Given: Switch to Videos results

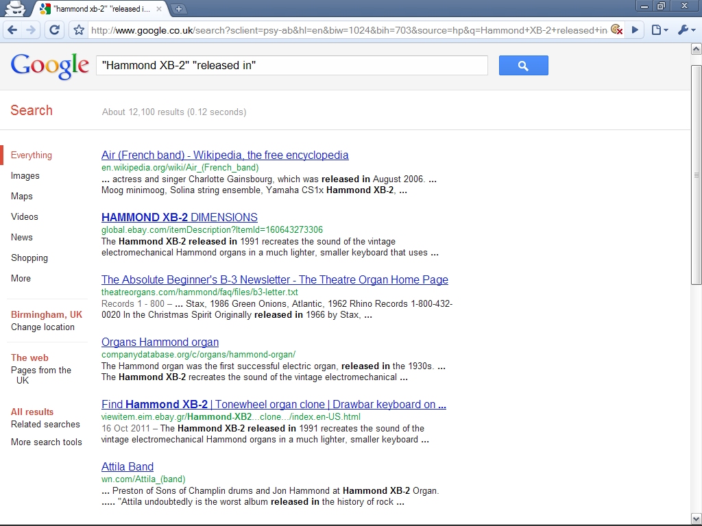Looking at the screenshot, I should point(25,217).
